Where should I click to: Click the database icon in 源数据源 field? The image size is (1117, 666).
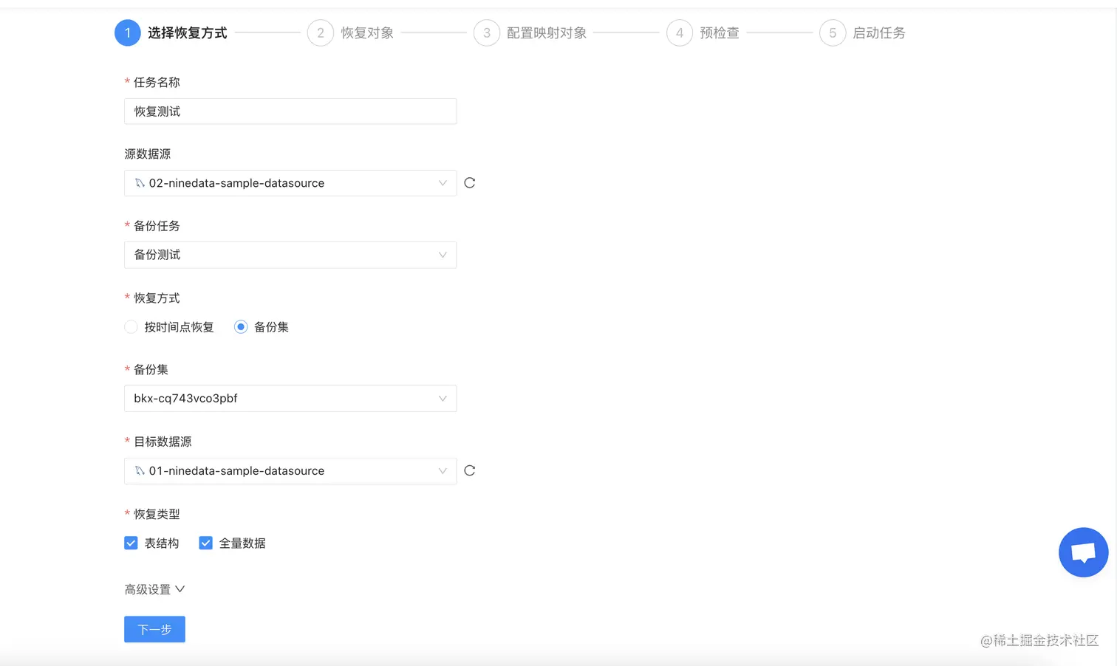point(140,183)
